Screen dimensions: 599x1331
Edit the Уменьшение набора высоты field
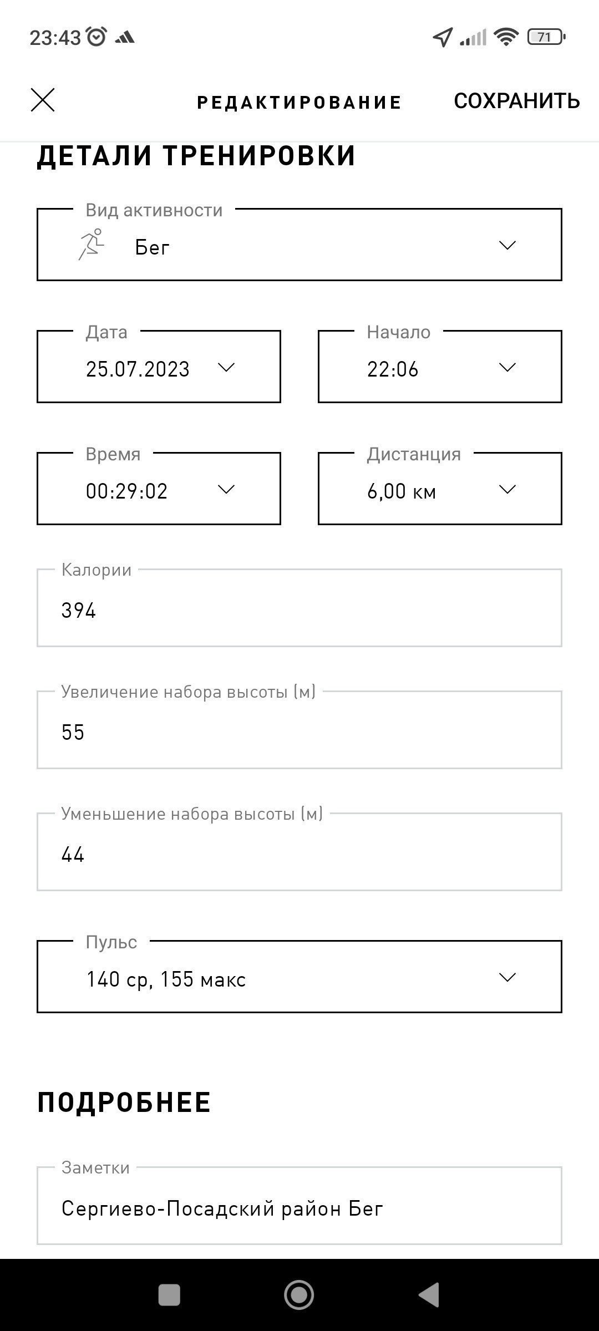click(299, 852)
